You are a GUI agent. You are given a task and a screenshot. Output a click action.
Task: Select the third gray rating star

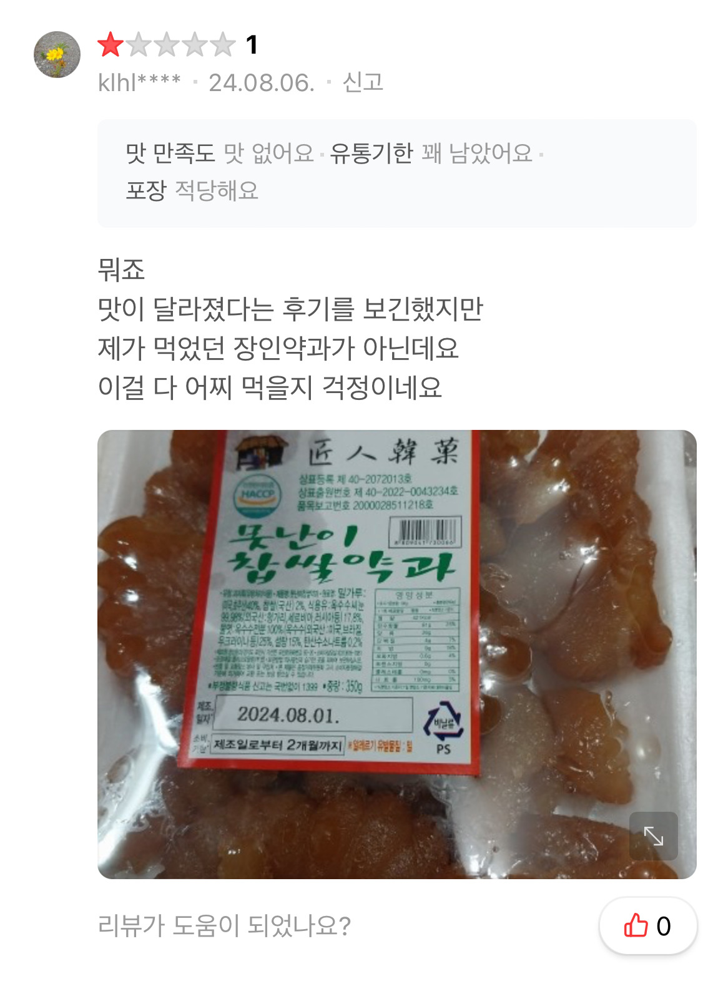[x=167, y=44]
